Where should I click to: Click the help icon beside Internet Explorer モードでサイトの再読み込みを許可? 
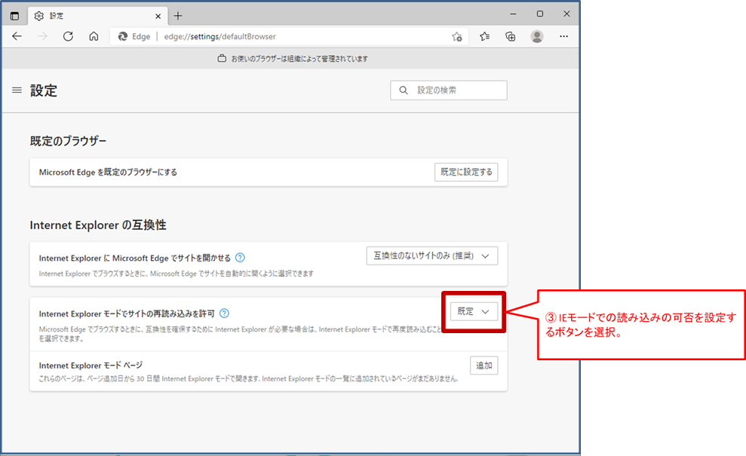(x=225, y=314)
